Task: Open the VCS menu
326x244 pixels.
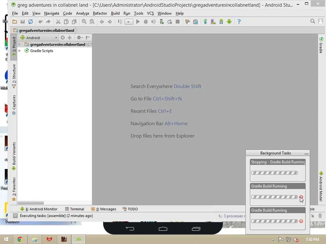Action: tap(150, 13)
